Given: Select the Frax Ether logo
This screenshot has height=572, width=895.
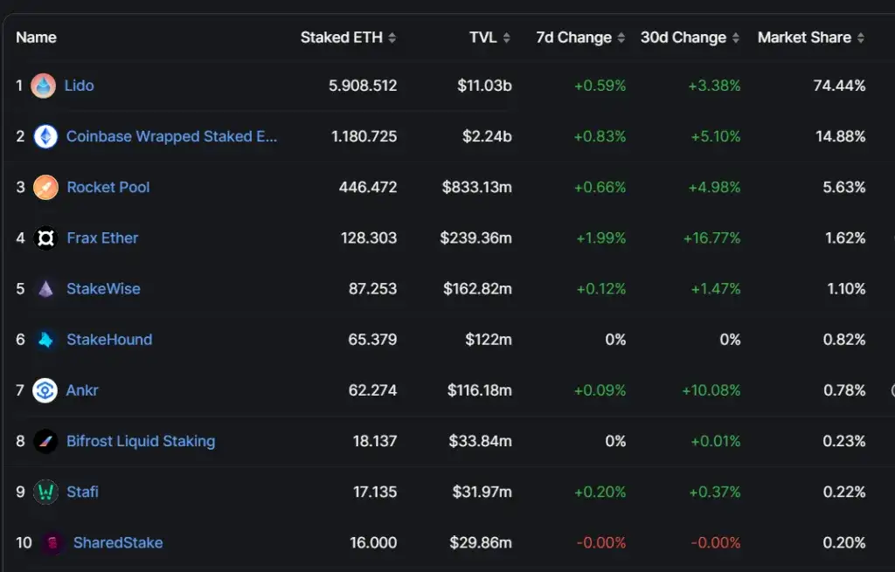Looking at the screenshot, I should (45, 238).
